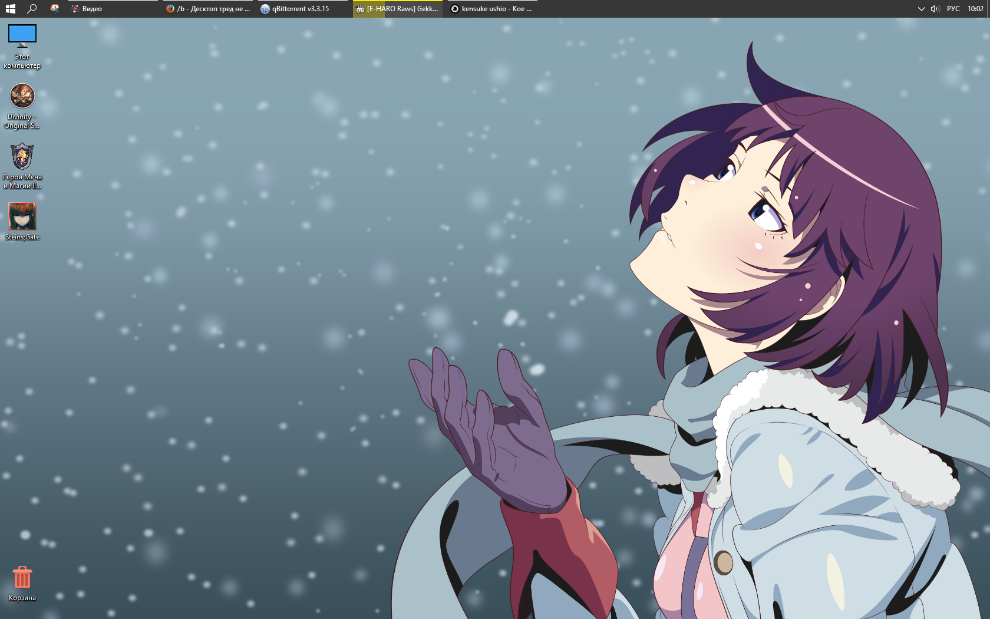This screenshot has width=990, height=619.
Task: Select the Корзина recycle bin icon
Action: (22, 584)
